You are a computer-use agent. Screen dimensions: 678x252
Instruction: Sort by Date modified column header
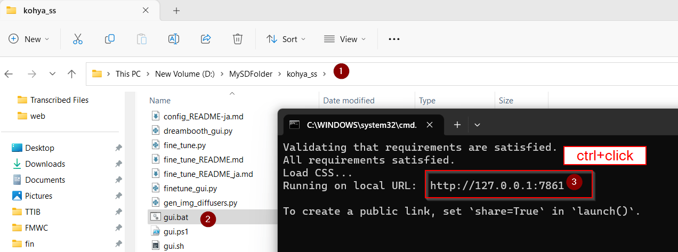point(349,100)
